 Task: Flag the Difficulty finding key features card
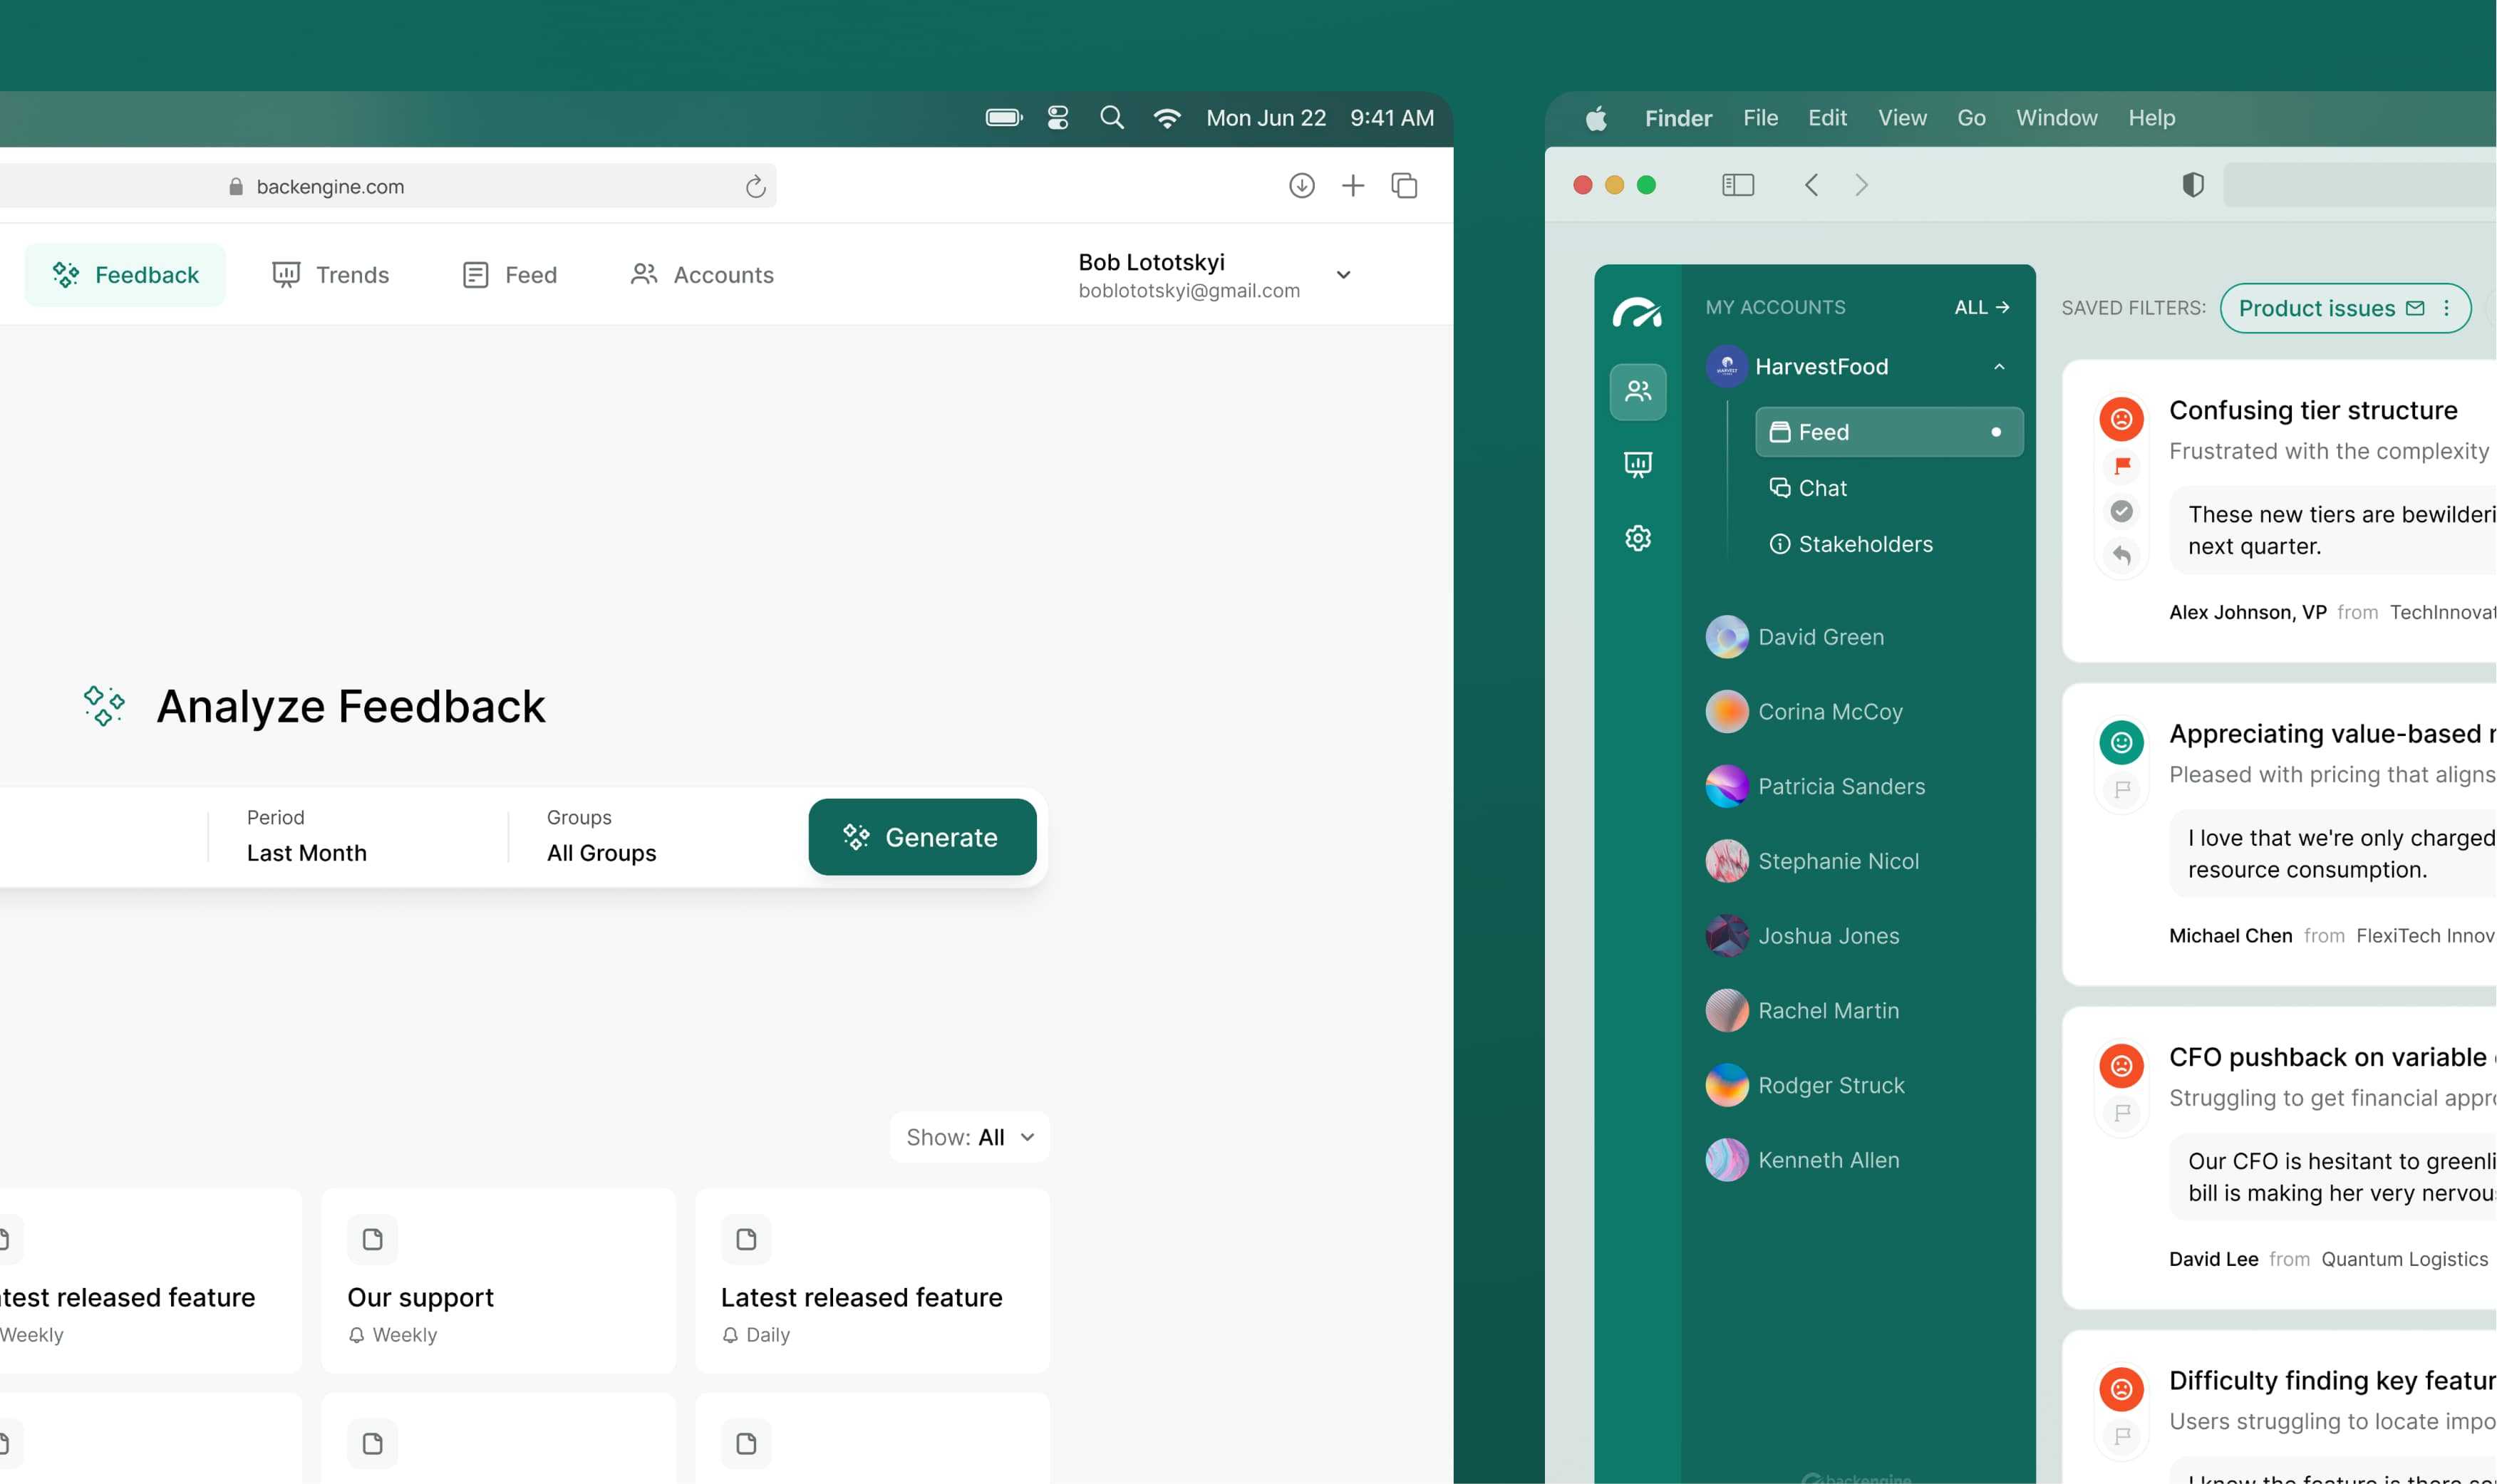[x=2122, y=1436]
